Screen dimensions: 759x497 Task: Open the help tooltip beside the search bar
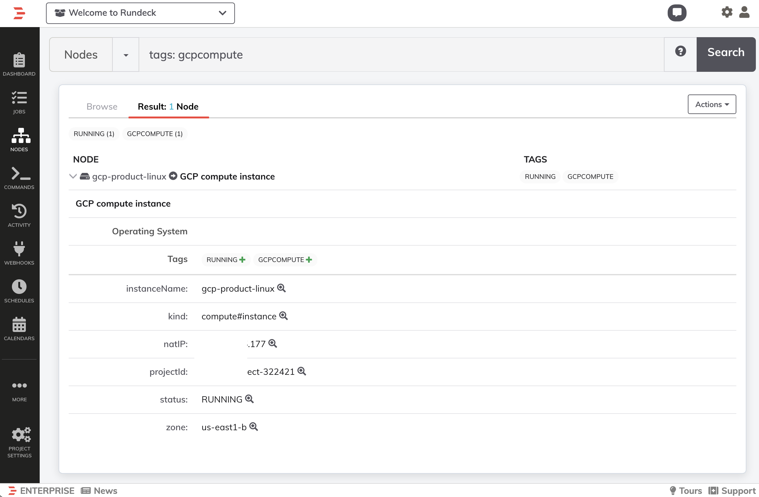coord(680,51)
